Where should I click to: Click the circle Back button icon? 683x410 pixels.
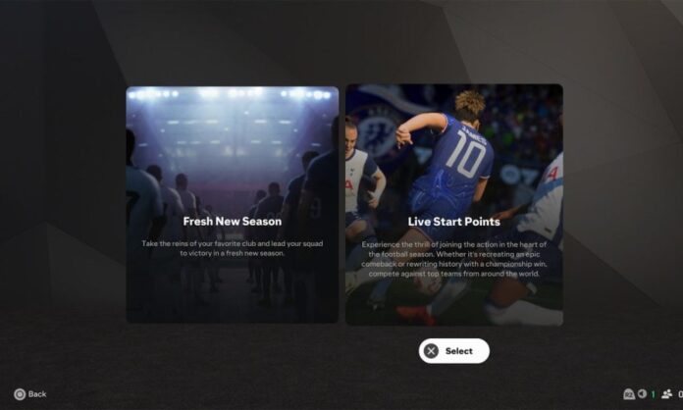tap(20, 394)
